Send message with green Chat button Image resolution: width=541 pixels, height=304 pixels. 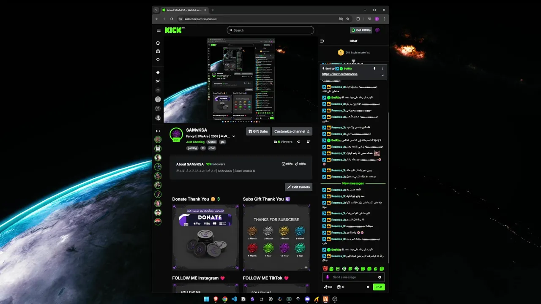pos(379,287)
